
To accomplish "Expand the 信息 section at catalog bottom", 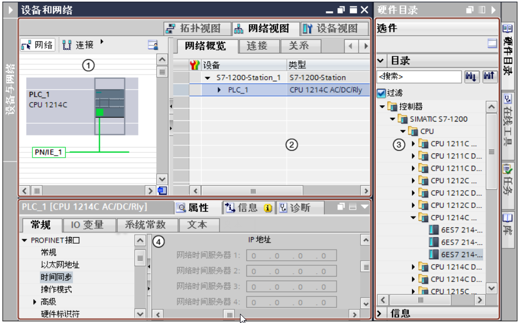I will [x=380, y=313].
